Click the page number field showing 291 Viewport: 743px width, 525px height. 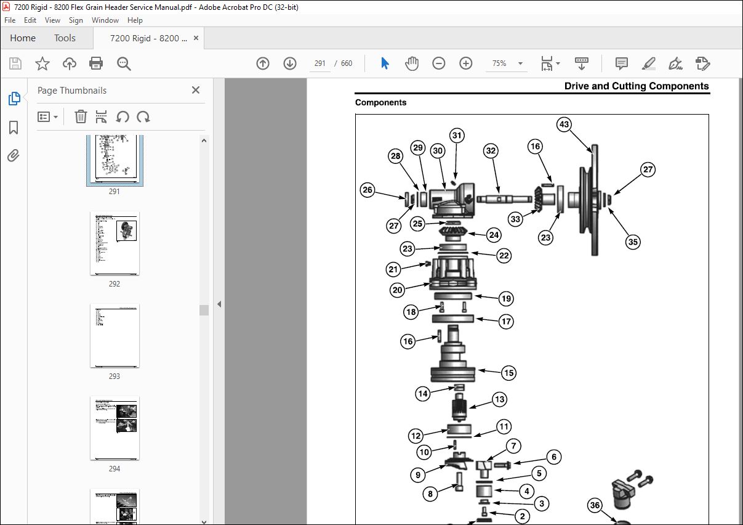pyautogui.click(x=320, y=63)
